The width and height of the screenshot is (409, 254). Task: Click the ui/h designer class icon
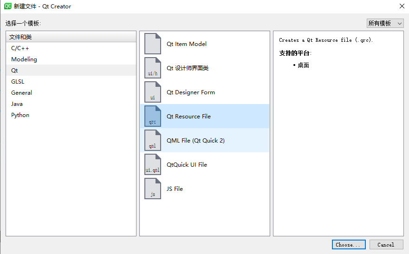coord(153,68)
